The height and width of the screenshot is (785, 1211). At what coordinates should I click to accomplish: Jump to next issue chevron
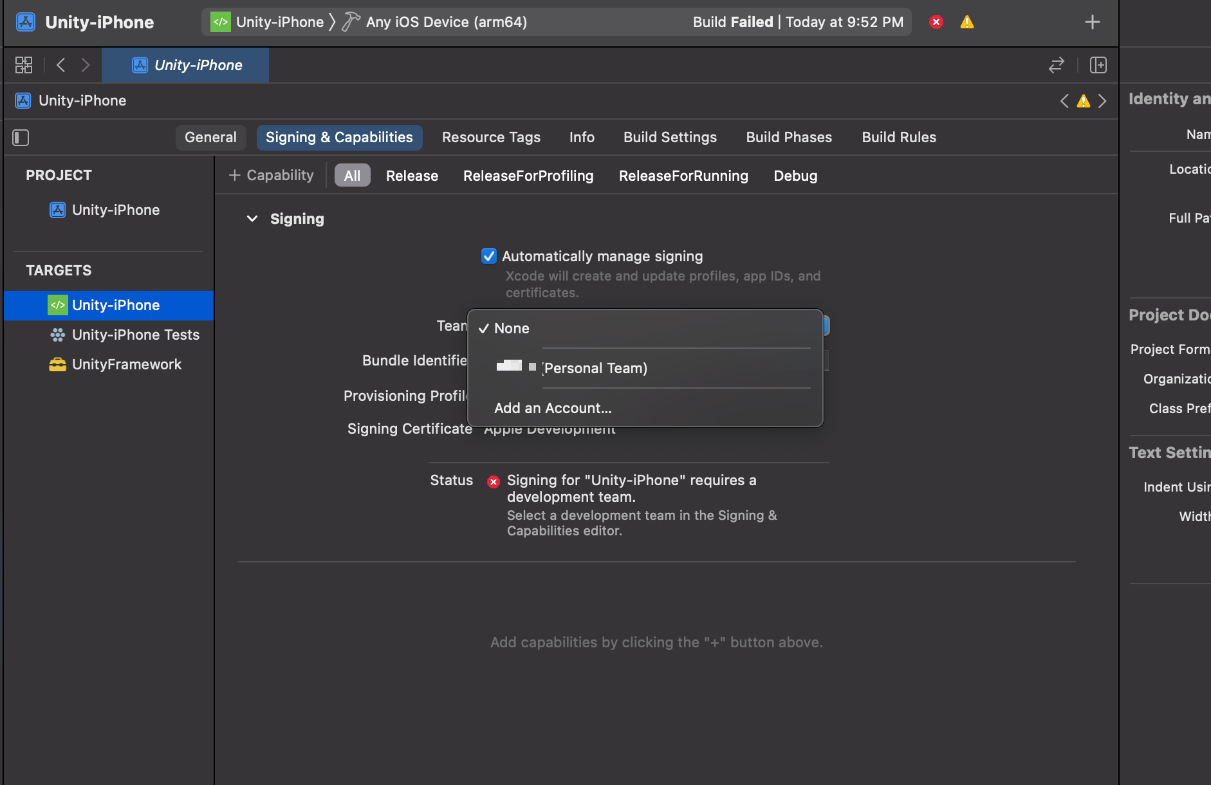click(1102, 101)
